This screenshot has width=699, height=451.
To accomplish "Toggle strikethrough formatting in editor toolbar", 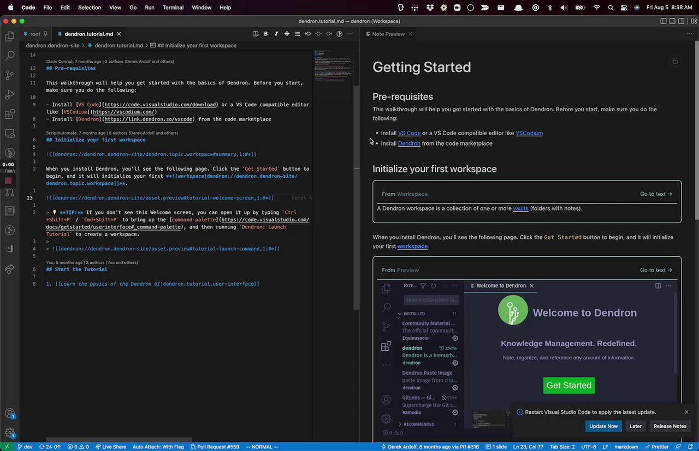I will click(x=287, y=34).
